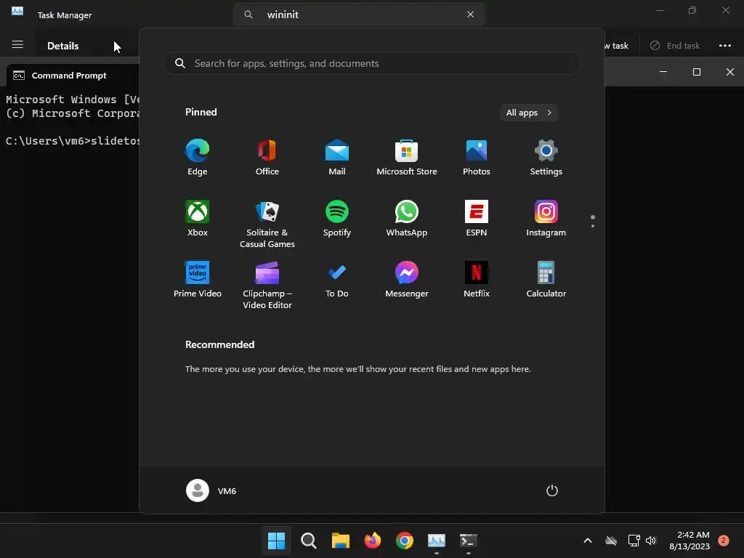Open Solitaire & Casual Games

(x=267, y=224)
